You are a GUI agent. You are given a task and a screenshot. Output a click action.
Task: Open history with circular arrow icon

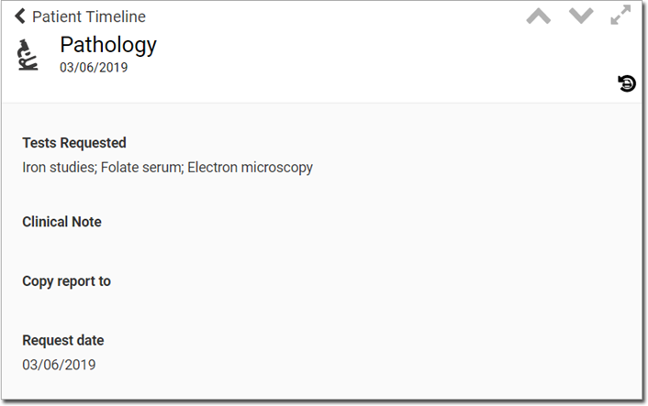[x=627, y=83]
